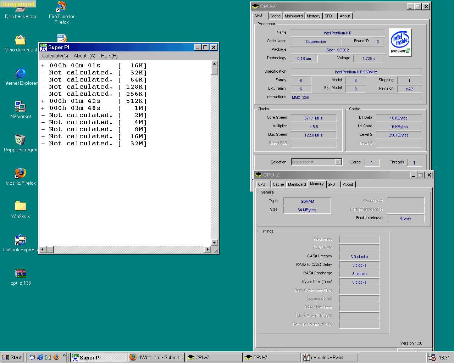Open the Internet Explorer desktop icon
Viewport: 454px width, 363px height.
point(21,74)
